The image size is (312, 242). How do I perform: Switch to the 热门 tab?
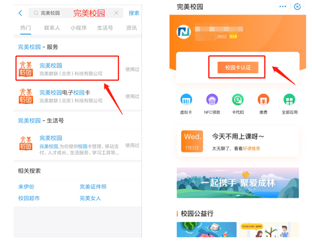point(26,28)
